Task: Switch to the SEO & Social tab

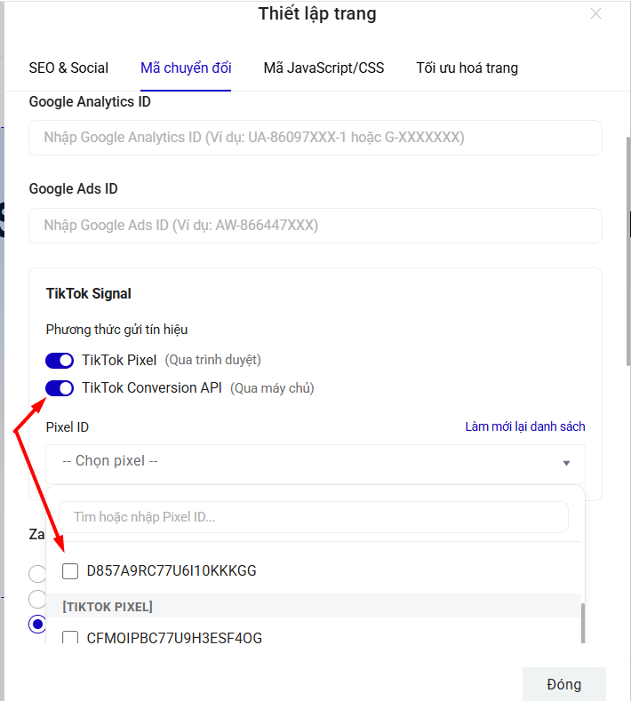Action: tap(68, 68)
